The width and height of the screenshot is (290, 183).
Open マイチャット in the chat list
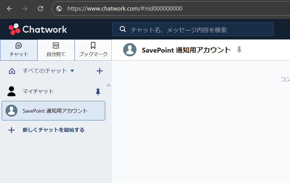tap(38, 91)
